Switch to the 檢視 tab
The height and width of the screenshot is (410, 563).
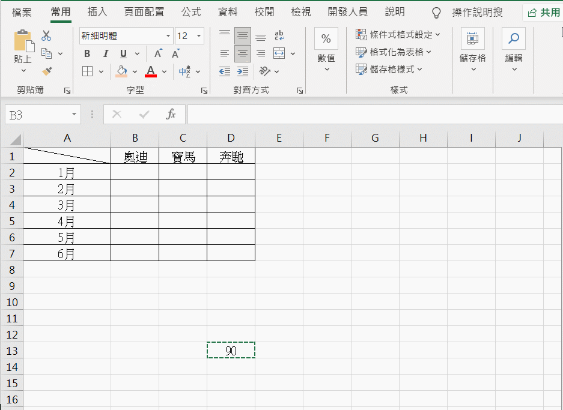tap(301, 12)
